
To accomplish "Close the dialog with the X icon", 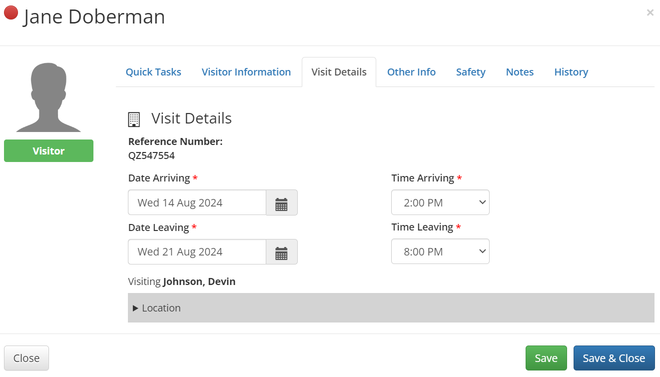I will [650, 13].
